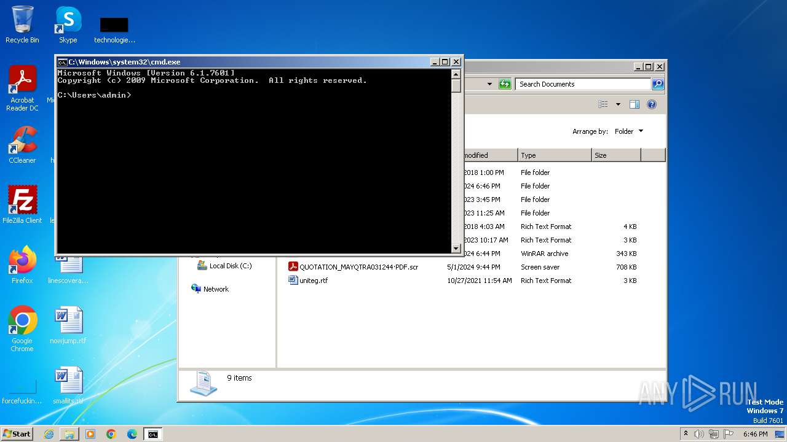Select Network in the navigation pane
The height and width of the screenshot is (442, 787).
[x=210, y=289]
